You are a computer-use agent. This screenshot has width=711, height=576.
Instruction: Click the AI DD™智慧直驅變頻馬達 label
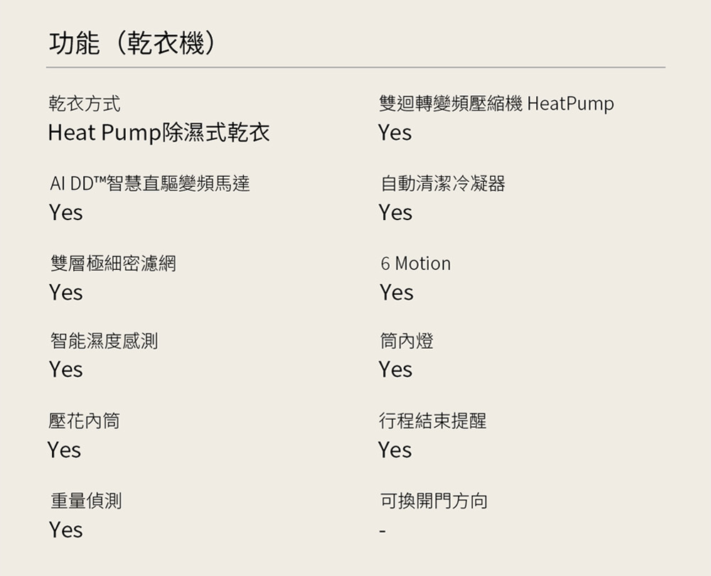click(149, 185)
